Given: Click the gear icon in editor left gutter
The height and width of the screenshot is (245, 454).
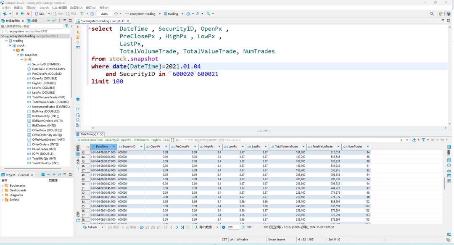Looking at the screenshot, I should pyautogui.click(x=78, y=99).
